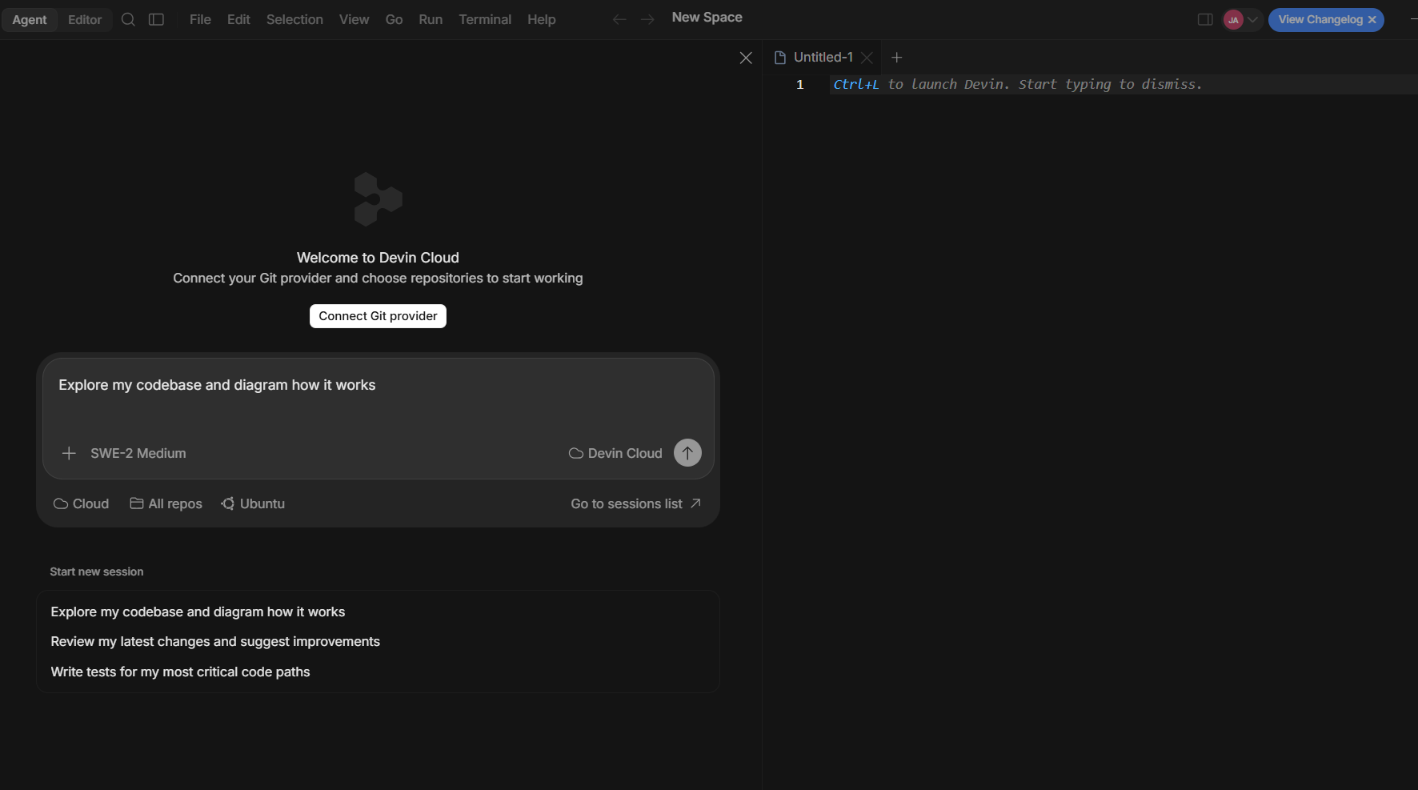Open the Terminal menu
This screenshot has height=790, width=1418.
click(485, 19)
